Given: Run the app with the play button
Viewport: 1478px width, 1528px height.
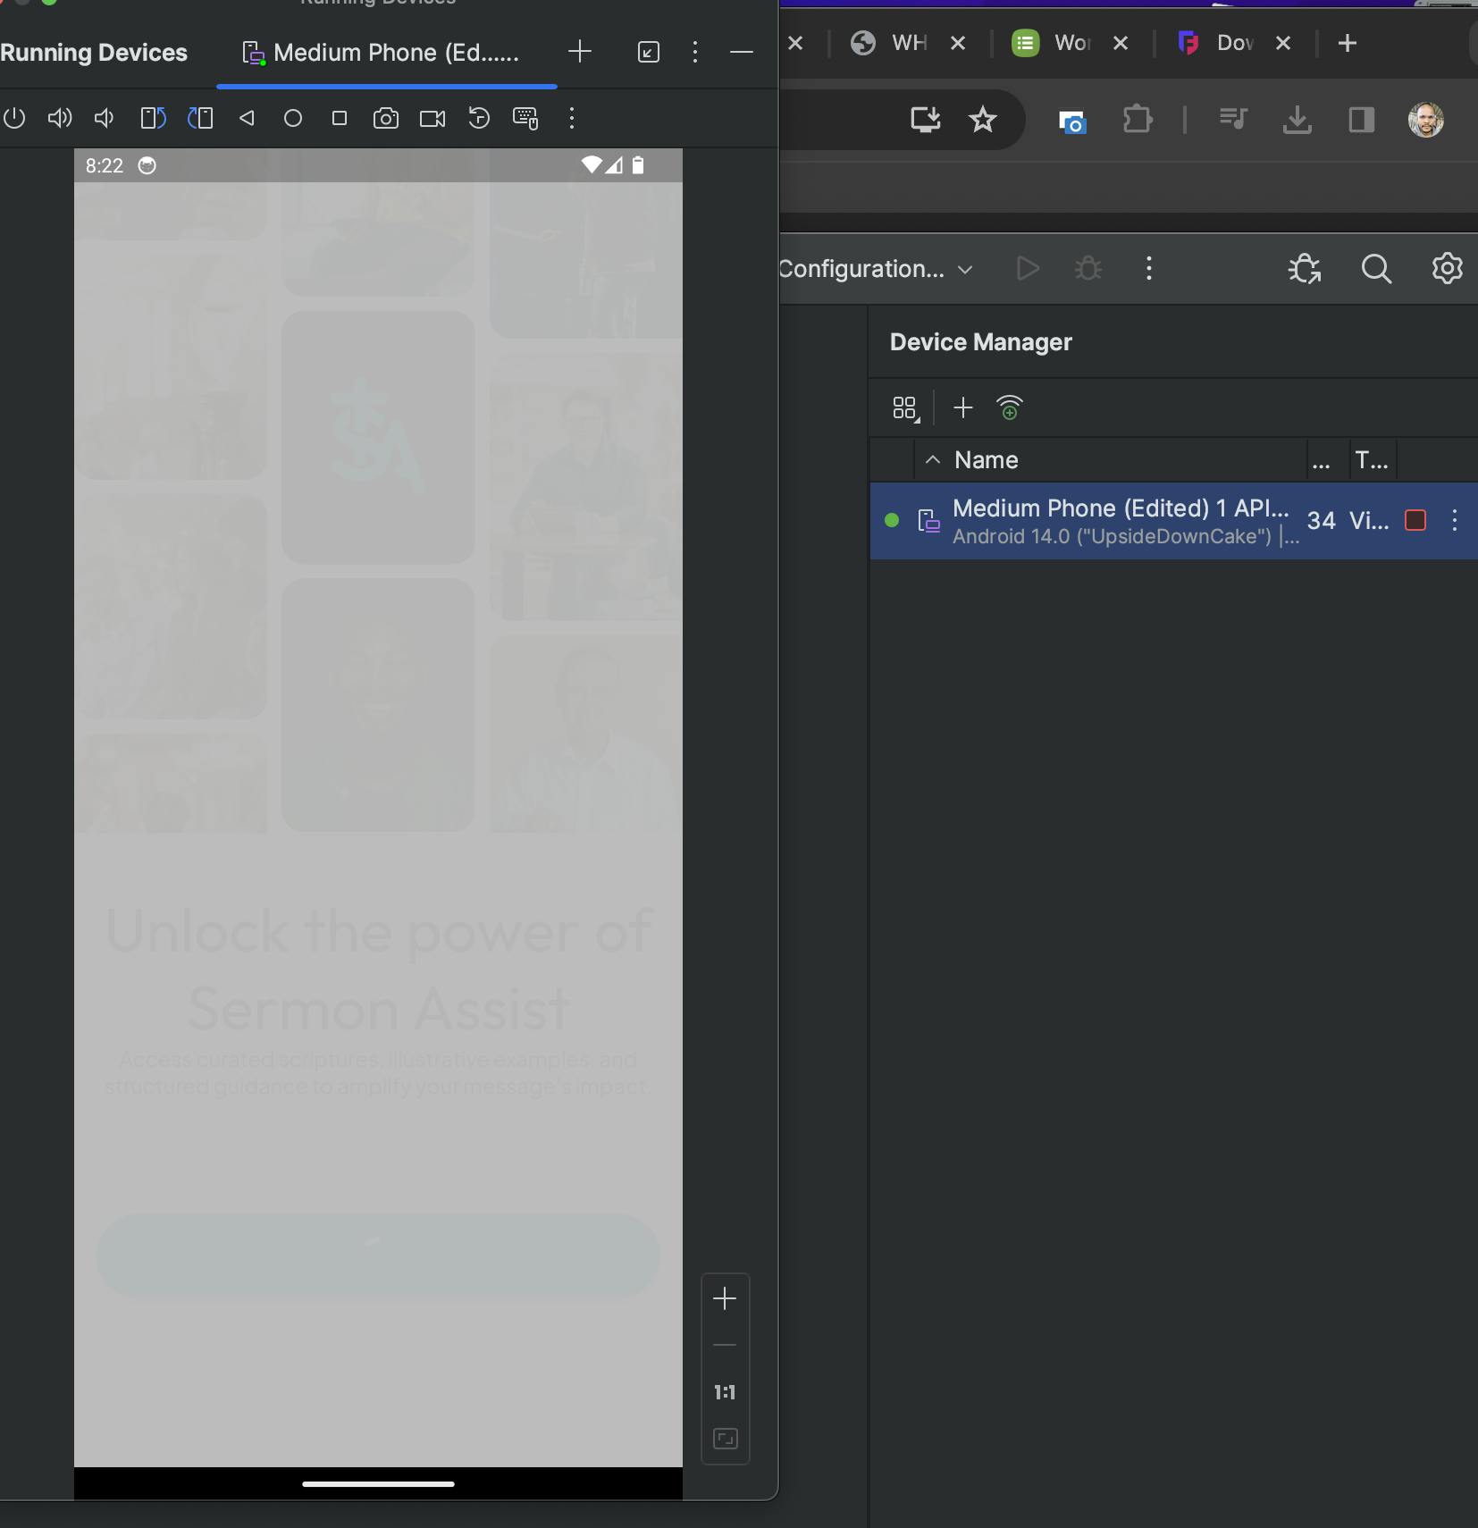Looking at the screenshot, I should tap(1028, 269).
